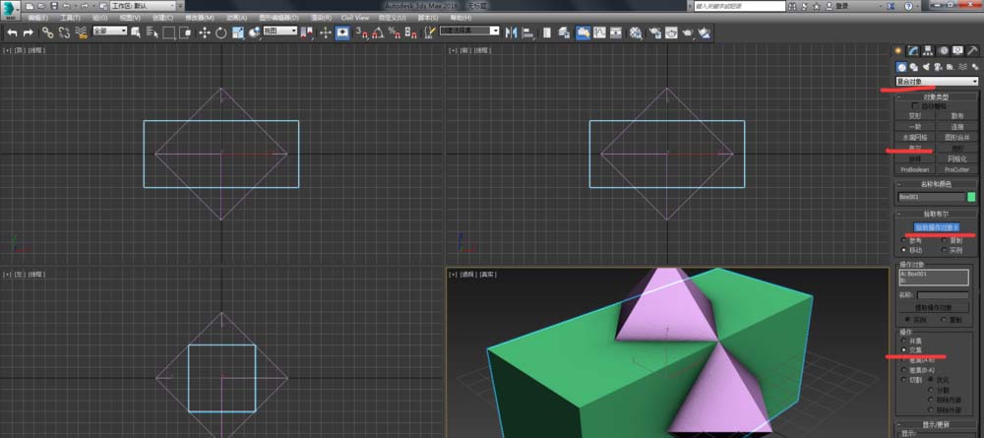Viewport: 984px width, 438px height.
Task: Toggle the Angle Snap icon
Action: click(x=378, y=31)
